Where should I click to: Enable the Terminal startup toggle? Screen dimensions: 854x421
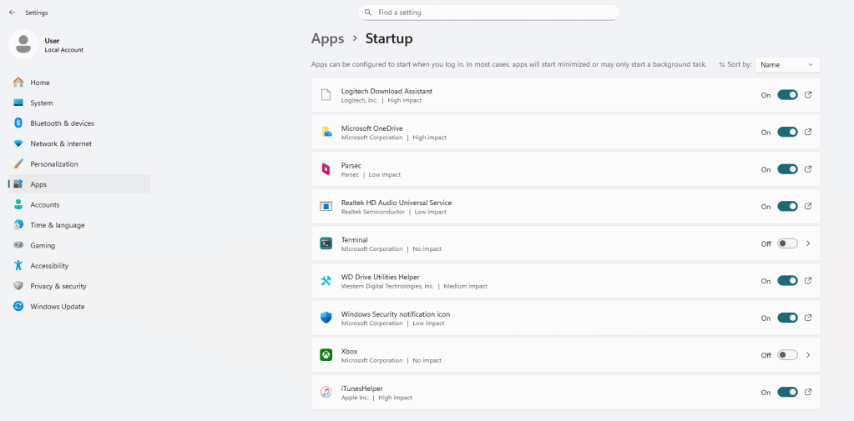click(x=787, y=243)
